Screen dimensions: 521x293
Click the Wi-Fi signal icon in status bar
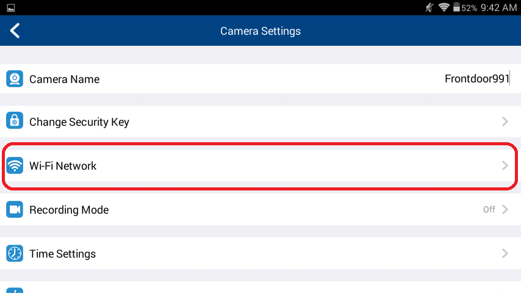pyautogui.click(x=444, y=8)
